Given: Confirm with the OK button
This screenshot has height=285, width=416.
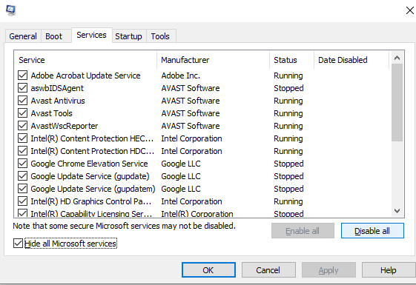Looking at the screenshot, I should point(208,270).
